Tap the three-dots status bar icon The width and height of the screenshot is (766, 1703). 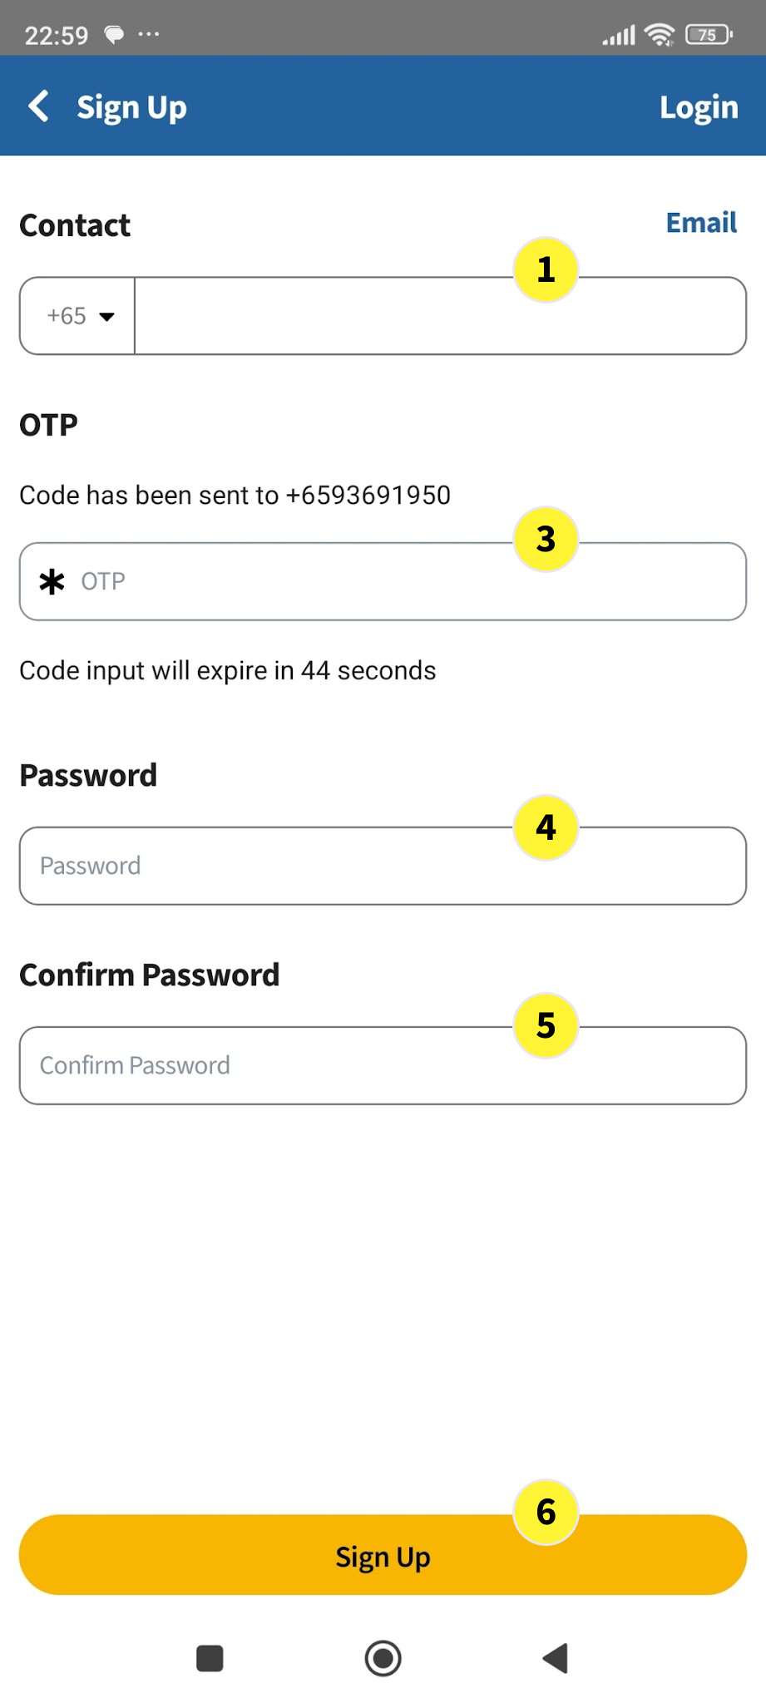pyautogui.click(x=149, y=34)
